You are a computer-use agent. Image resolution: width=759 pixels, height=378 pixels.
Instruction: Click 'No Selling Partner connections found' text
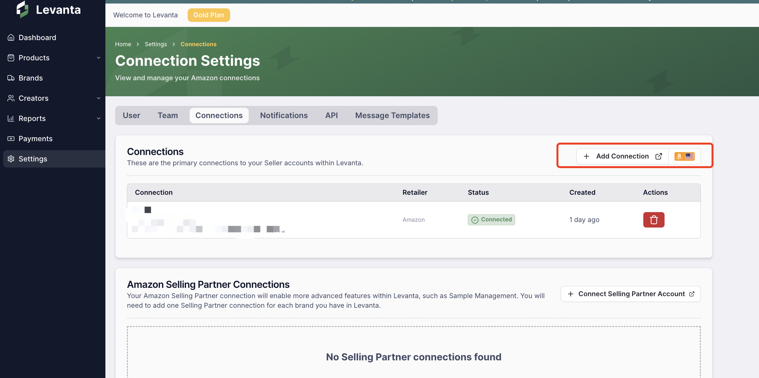(414, 357)
